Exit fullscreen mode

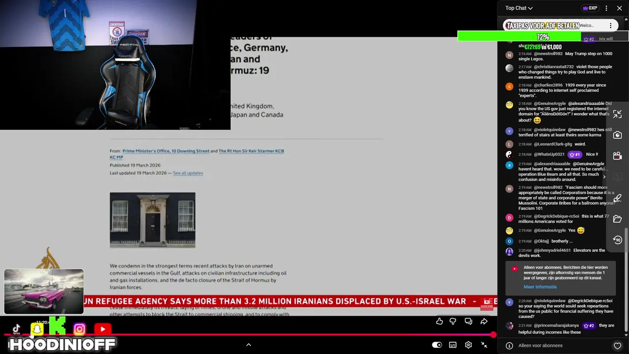tap(484, 345)
